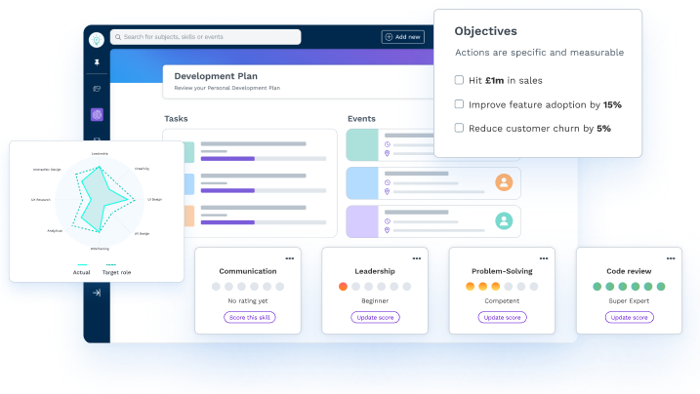Click the lightbulb logo in the sidebar
700x394 pixels.
[97, 38]
